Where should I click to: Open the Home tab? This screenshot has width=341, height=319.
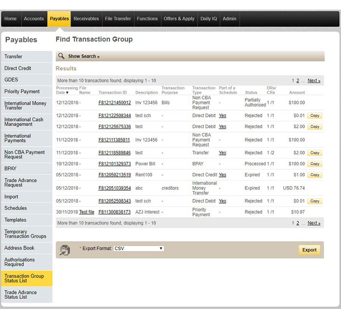(11, 19)
